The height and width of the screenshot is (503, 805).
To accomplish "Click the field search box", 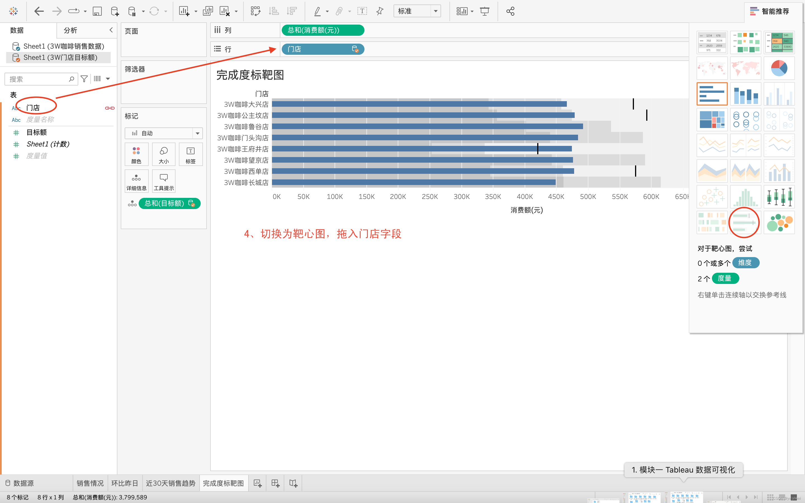I will tap(41, 79).
